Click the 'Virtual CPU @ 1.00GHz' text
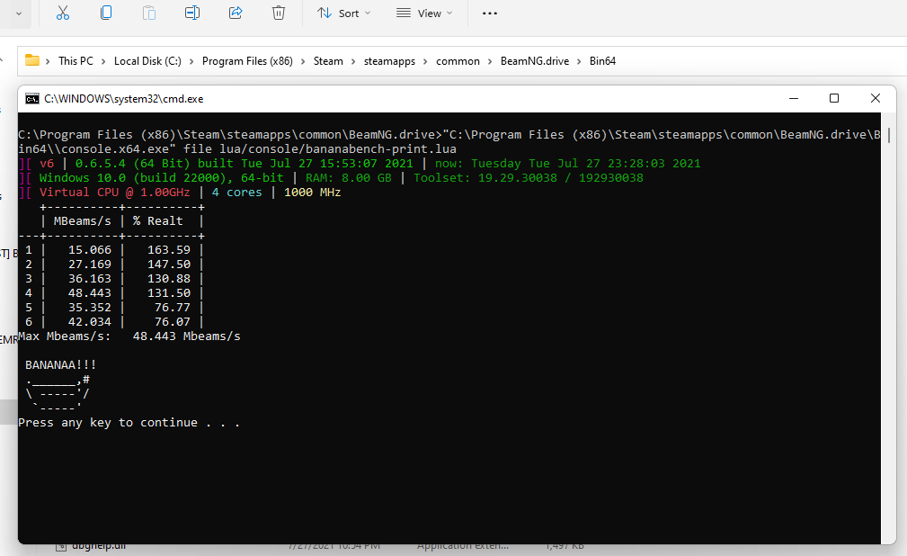Screen dimensions: 907x556 [114, 192]
